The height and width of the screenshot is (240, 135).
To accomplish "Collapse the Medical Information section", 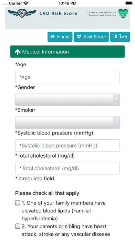I will pos(67,52).
